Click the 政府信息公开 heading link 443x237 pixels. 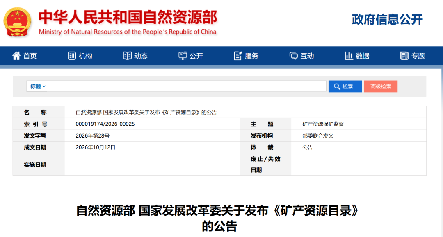[x=387, y=20]
